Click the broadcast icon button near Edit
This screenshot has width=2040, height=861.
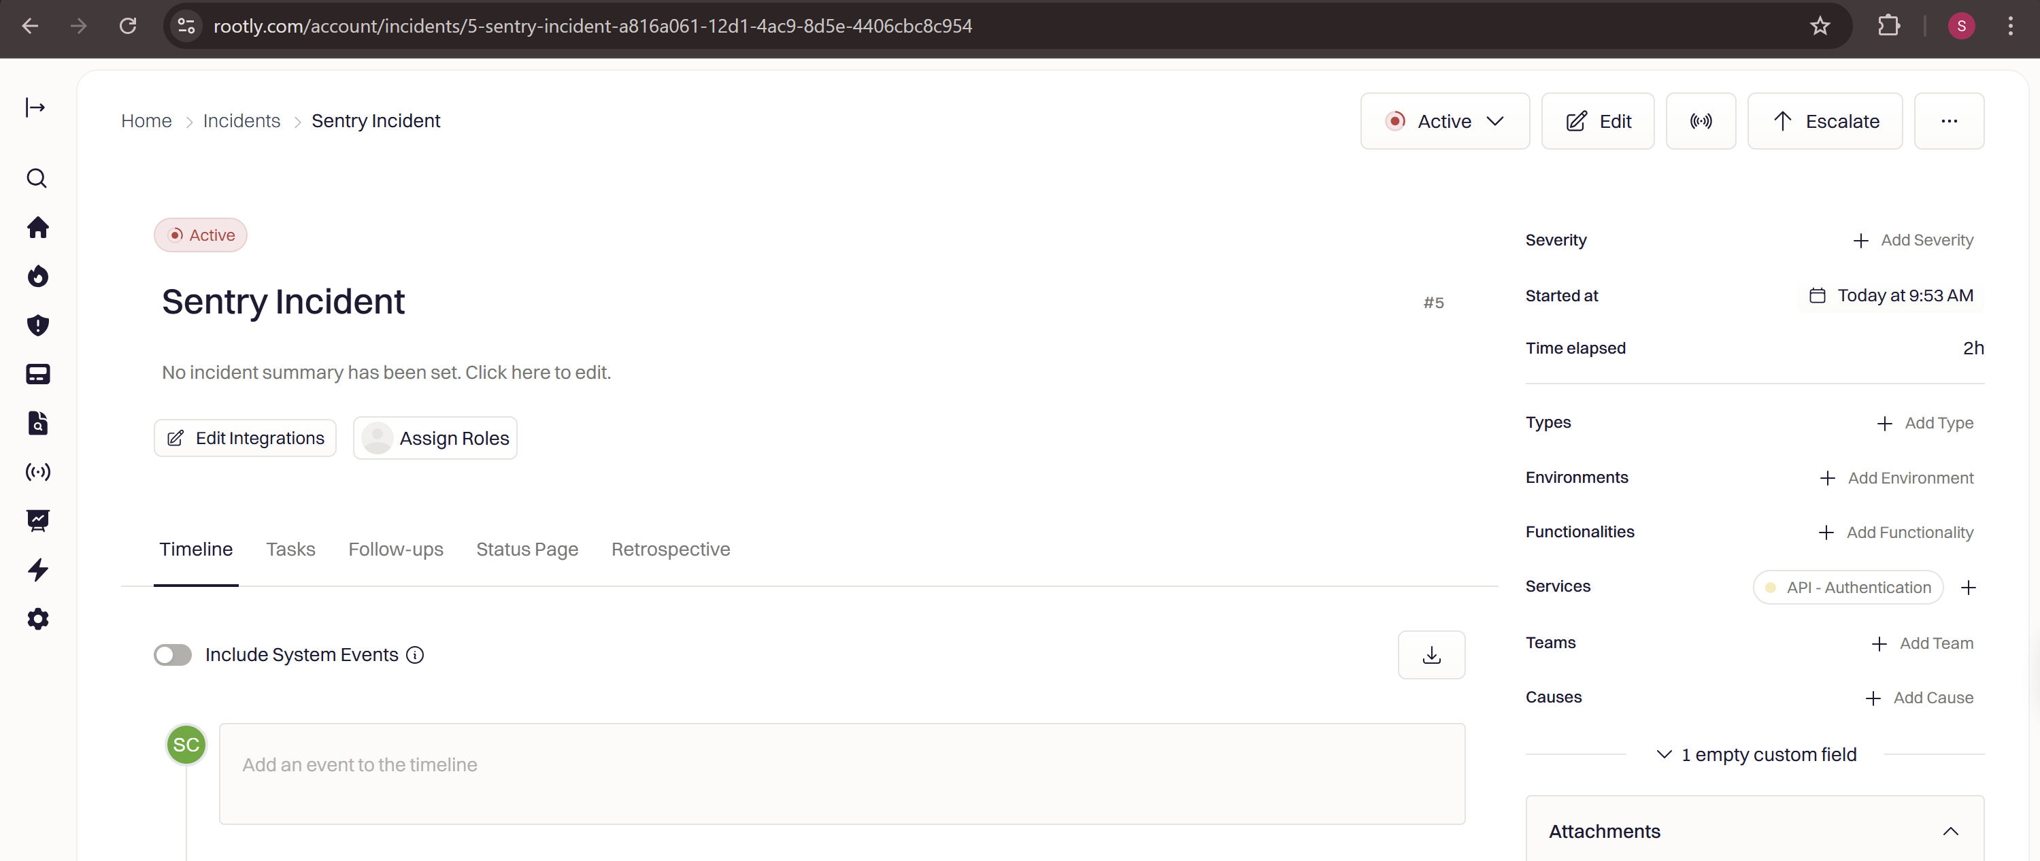click(x=1701, y=121)
